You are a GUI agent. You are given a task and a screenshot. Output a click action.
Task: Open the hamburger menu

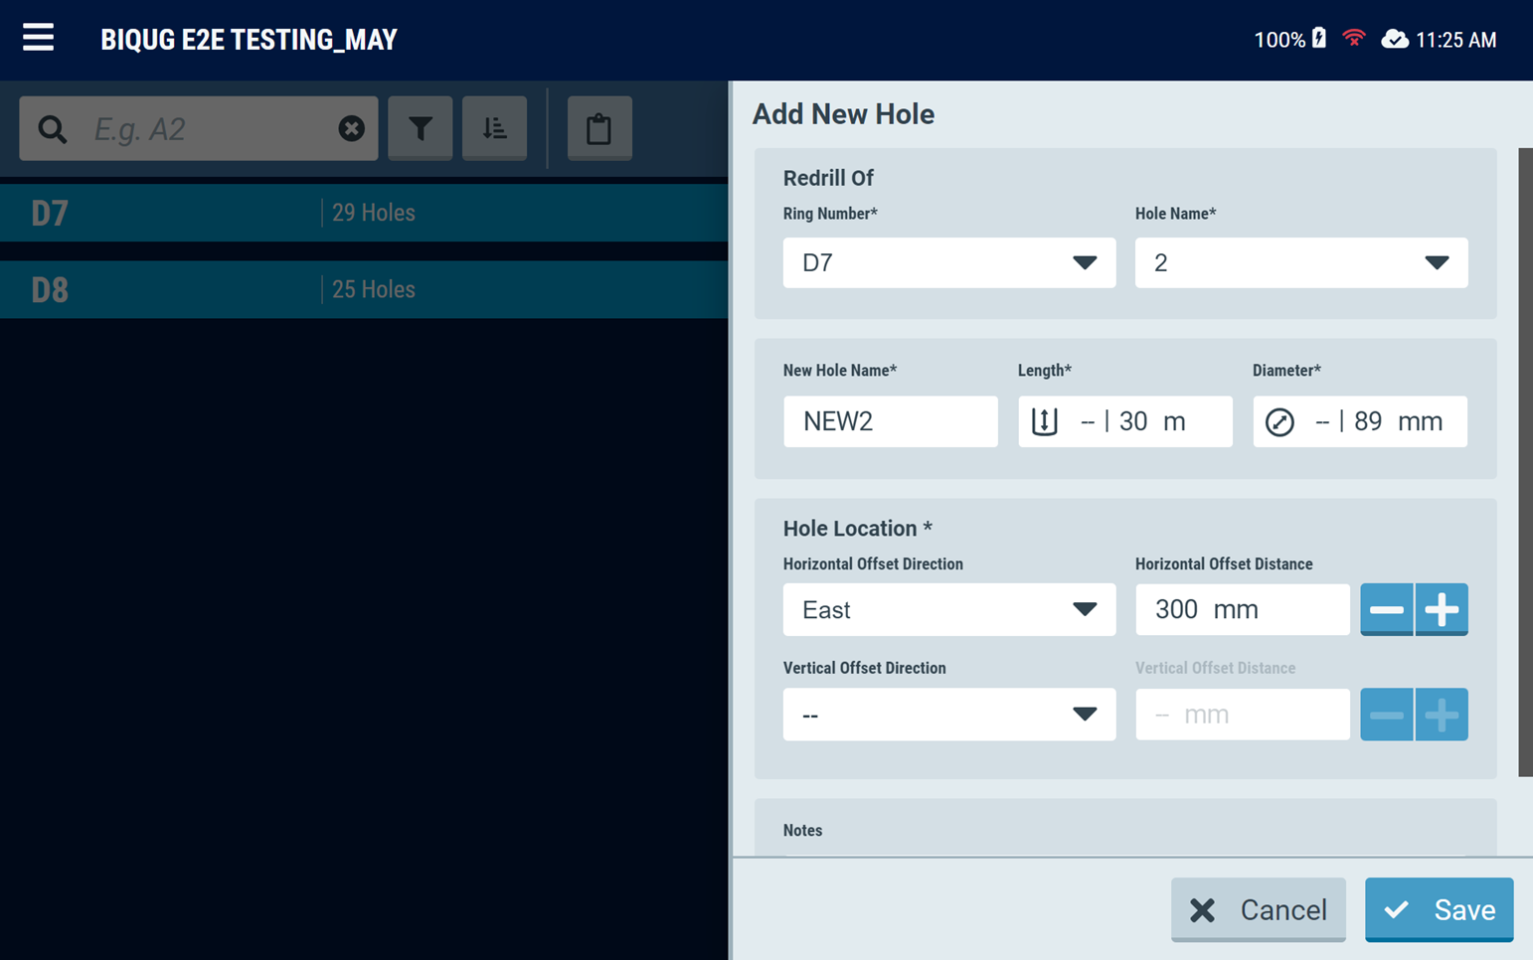(39, 38)
